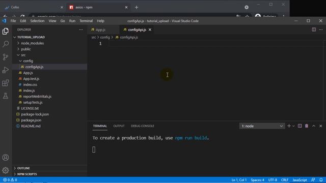Open package.json in the explorer

50,120
